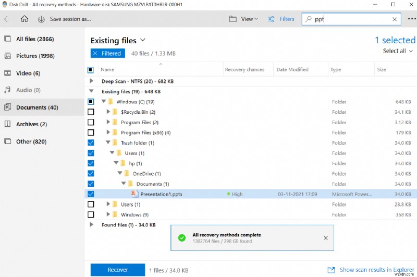Click the blue Recover button
Viewport: 417px width, 277px height.
click(118, 270)
